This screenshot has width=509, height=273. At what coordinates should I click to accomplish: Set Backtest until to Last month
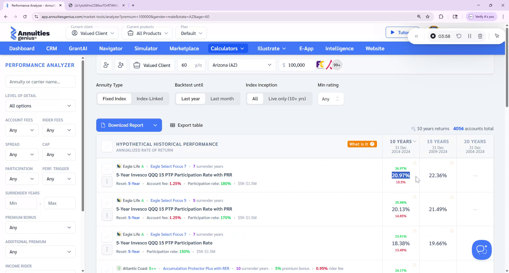222,98
